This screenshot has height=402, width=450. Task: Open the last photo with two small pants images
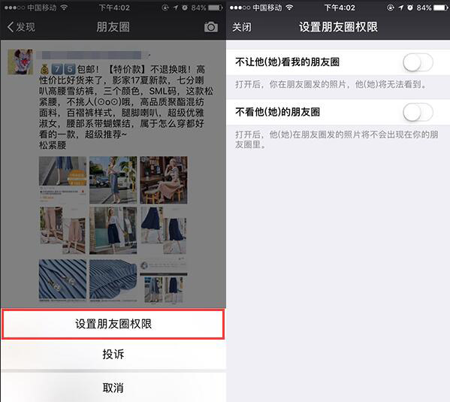[x=164, y=280]
